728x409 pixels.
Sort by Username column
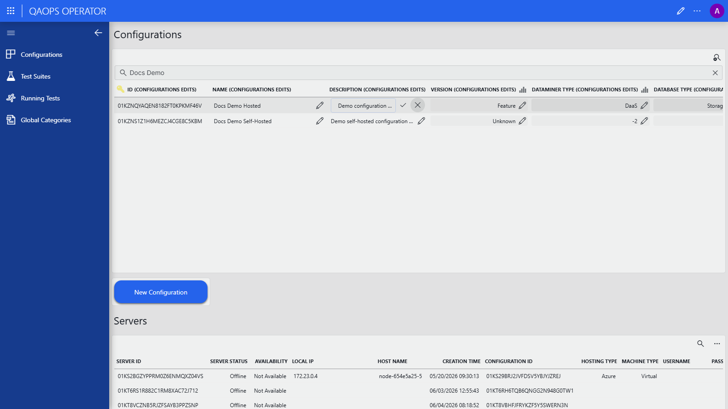pos(677,361)
